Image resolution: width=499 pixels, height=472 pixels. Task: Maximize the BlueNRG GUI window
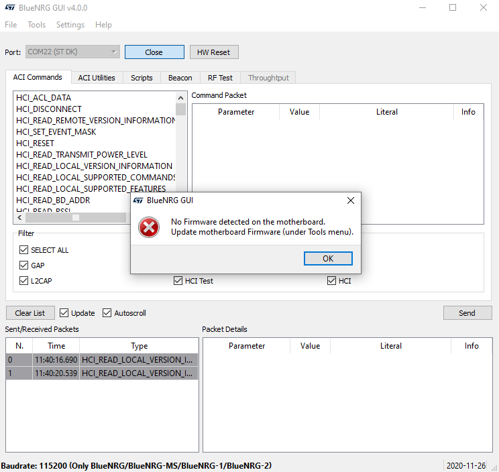pos(453,7)
